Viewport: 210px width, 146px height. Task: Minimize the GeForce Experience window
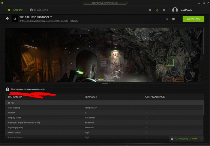(199, 3)
